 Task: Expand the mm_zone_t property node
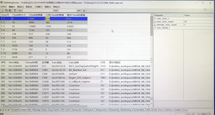pos(155,18)
